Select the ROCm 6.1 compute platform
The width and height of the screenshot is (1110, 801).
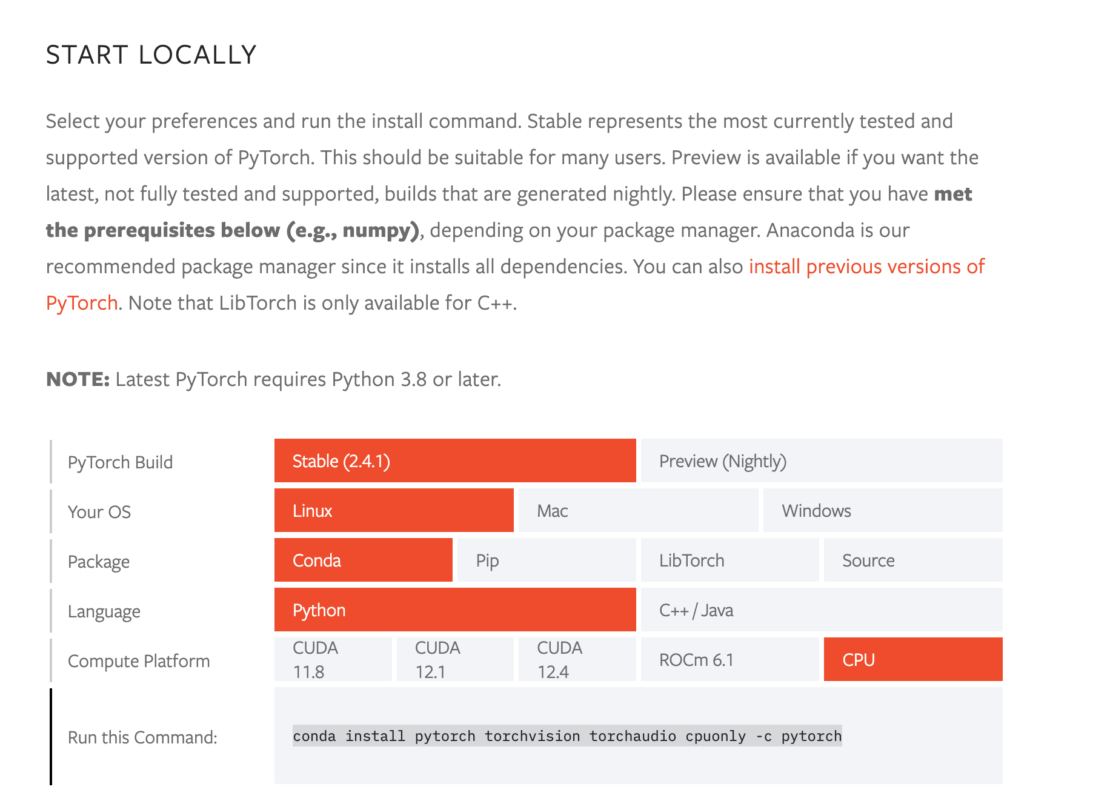[x=730, y=659]
